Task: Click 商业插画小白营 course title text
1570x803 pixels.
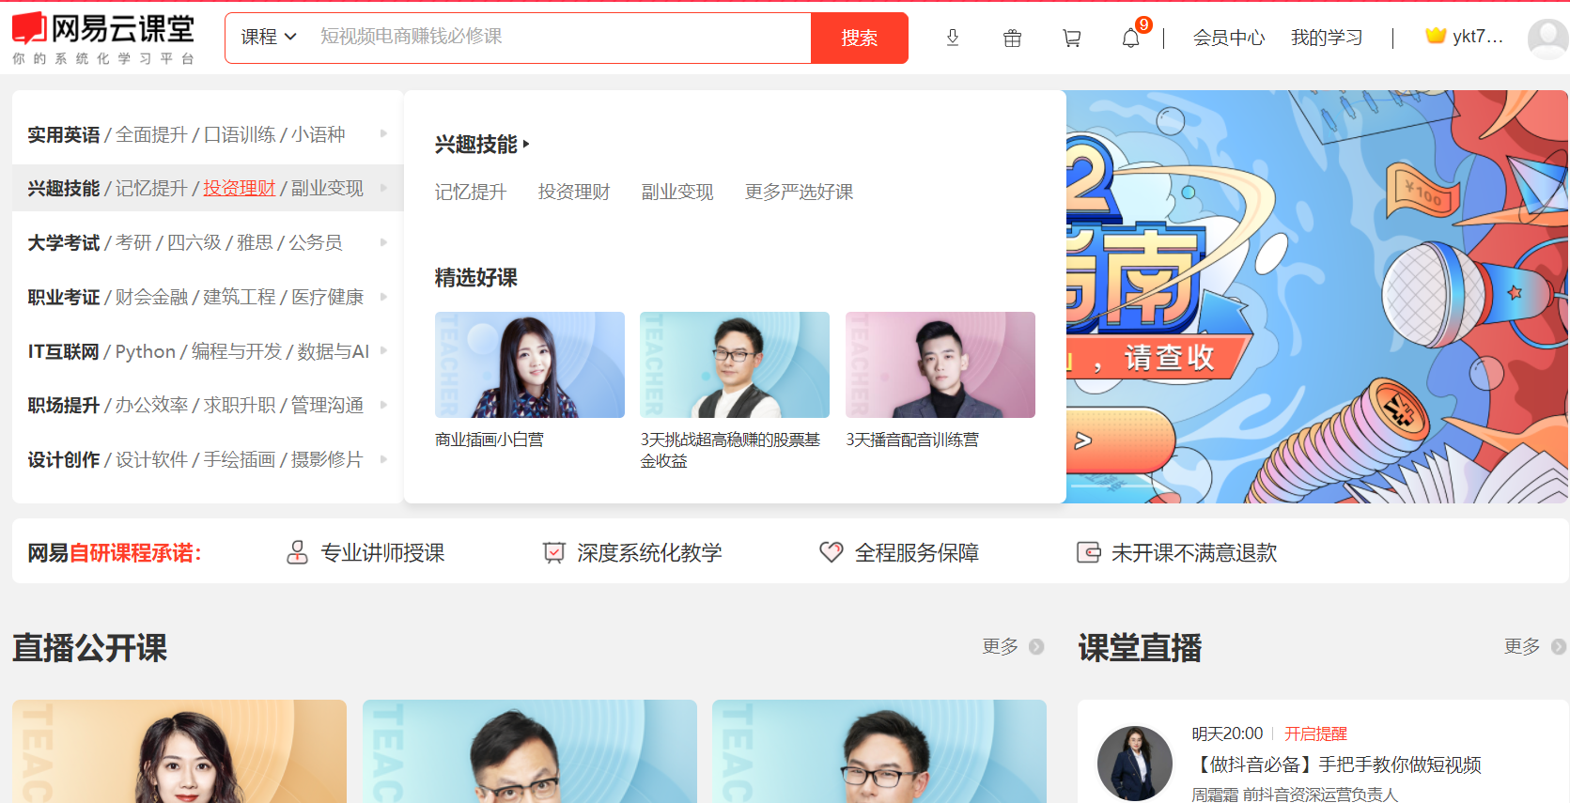Action: pos(490,440)
